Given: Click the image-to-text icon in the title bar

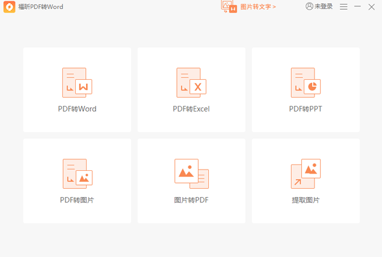Looking at the screenshot, I should point(228,6).
